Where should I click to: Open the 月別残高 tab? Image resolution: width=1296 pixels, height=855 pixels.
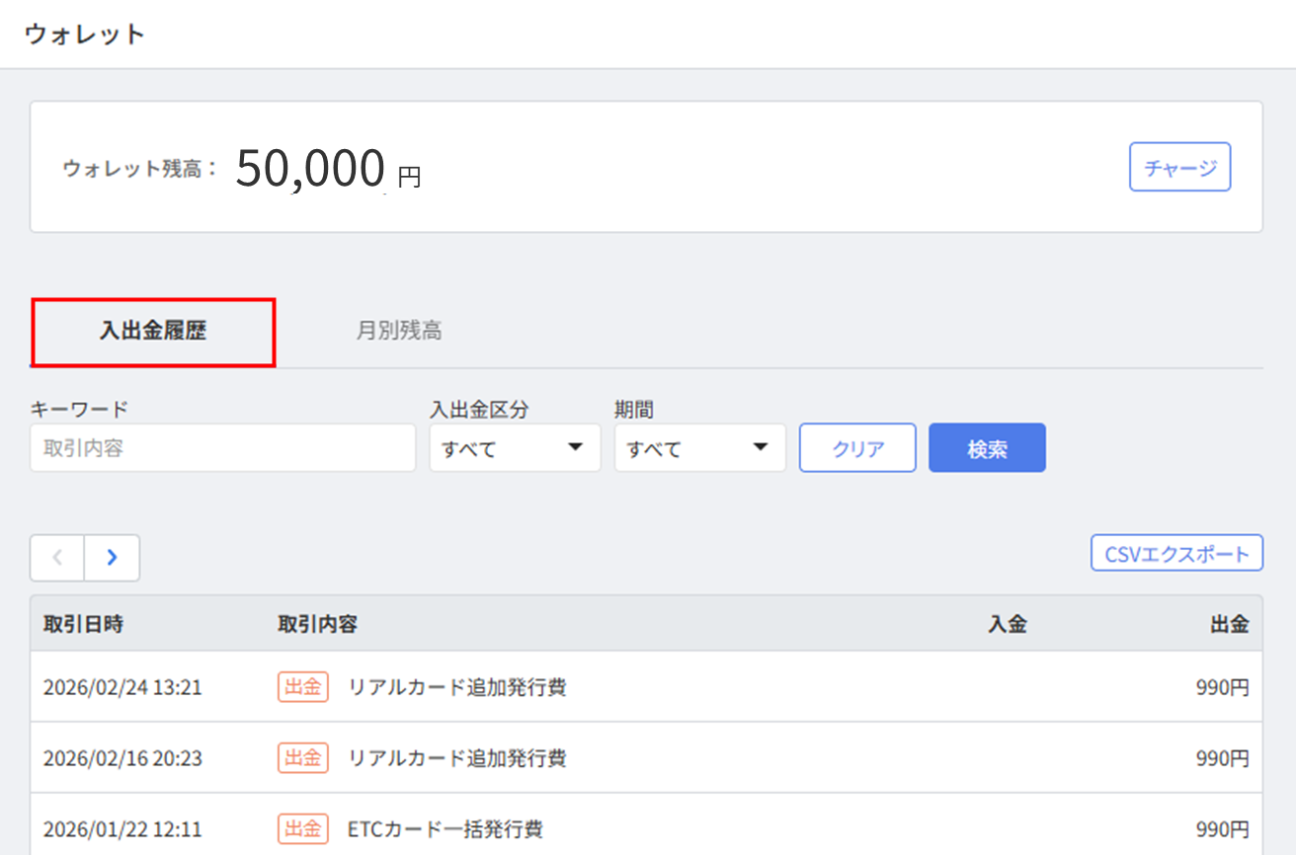coord(398,332)
